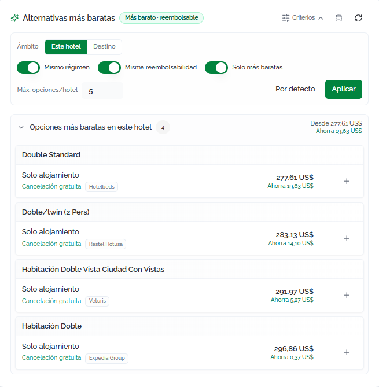The height and width of the screenshot is (387, 379).
Task: Click the 277,61 US$ price
Action: coord(295,178)
